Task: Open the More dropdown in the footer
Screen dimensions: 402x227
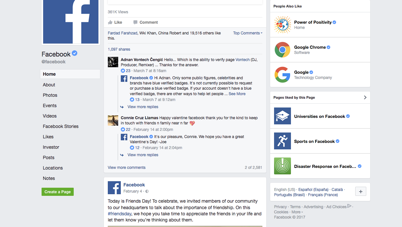Action: (297, 212)
